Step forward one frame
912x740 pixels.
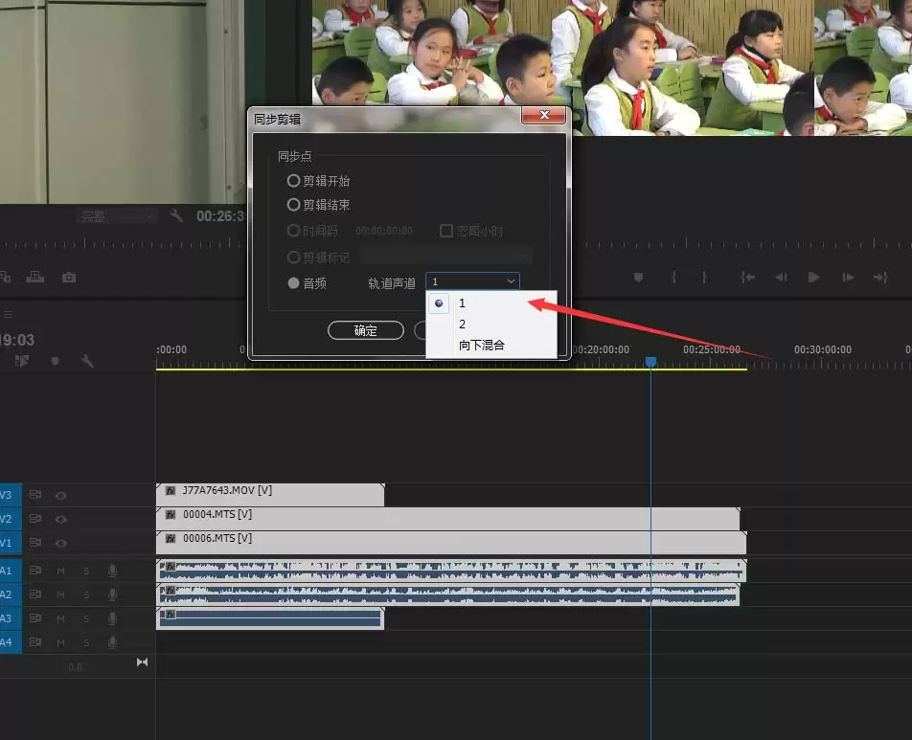coord(848,278)
